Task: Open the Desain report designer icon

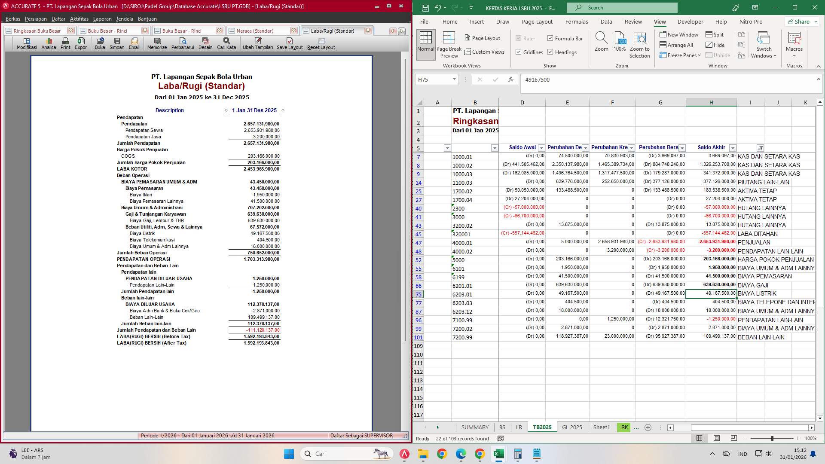Action: coord(206,42)
